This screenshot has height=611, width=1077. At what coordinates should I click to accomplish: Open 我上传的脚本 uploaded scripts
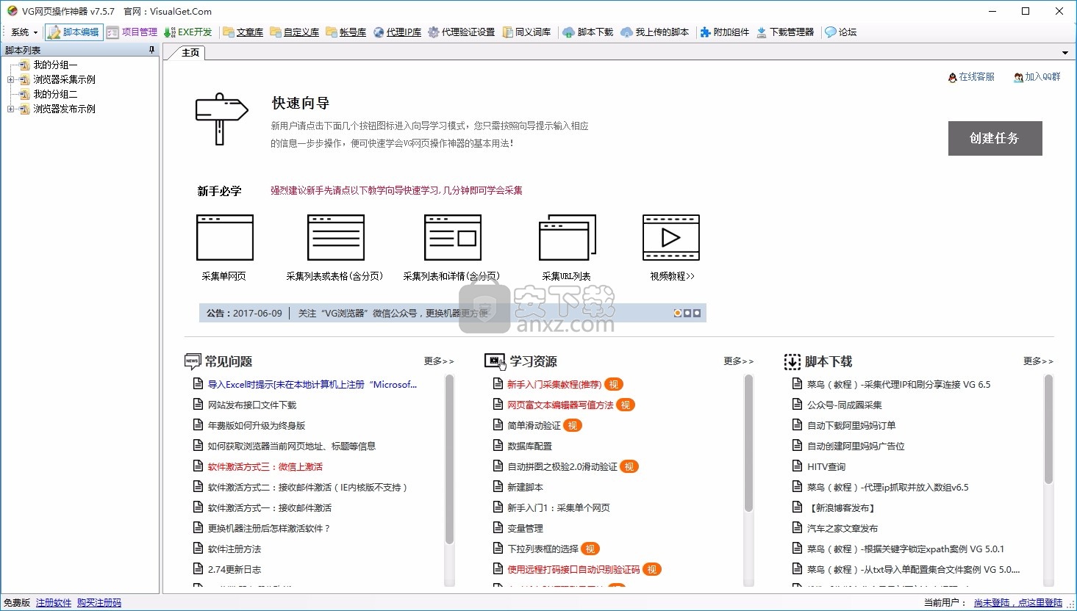(655, 32)
